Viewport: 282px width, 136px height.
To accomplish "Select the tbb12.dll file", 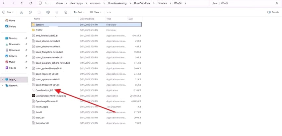I will [87, 118].
